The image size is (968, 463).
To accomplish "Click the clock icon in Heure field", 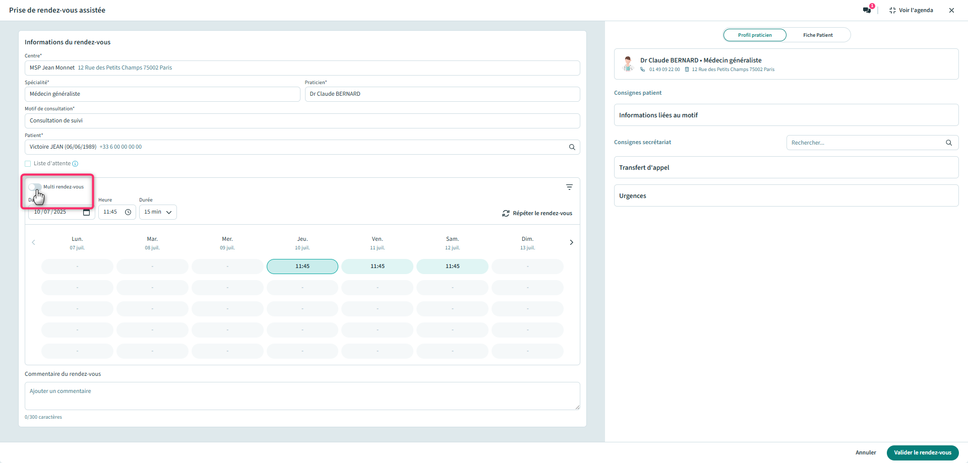I will click(x=128, y=212).
